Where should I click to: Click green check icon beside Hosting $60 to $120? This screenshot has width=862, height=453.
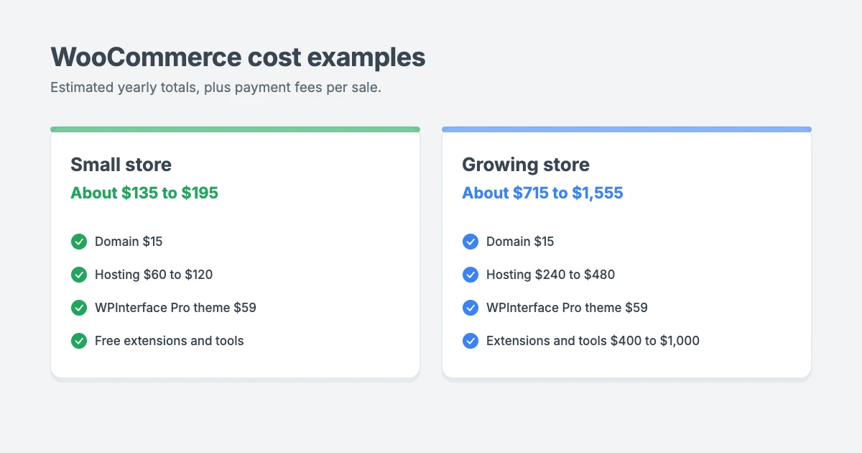point(79,275)
